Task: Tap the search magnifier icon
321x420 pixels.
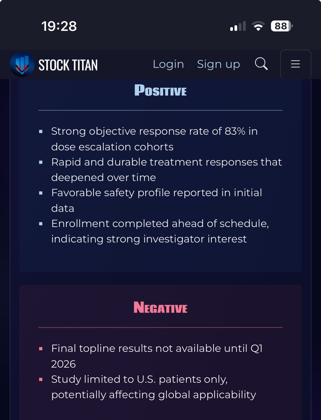Action: coord(261,64)
